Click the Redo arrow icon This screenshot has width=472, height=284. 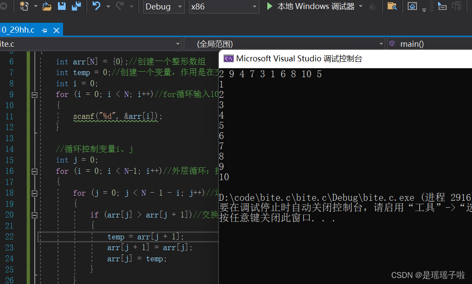120,6
